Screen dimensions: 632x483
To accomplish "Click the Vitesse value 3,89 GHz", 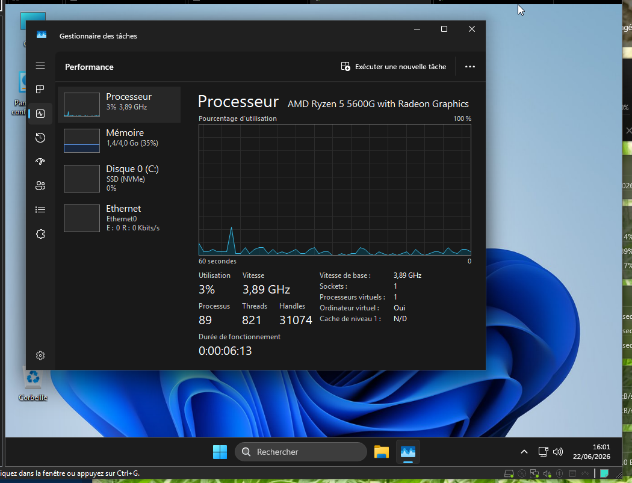I will [266, 290].
